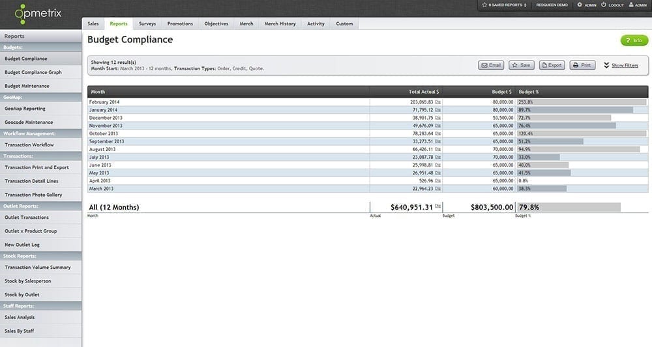The height and width of the screenshot is (347, 652).
Task: Open Transaction Workflow
Action: tap(40, 145)
